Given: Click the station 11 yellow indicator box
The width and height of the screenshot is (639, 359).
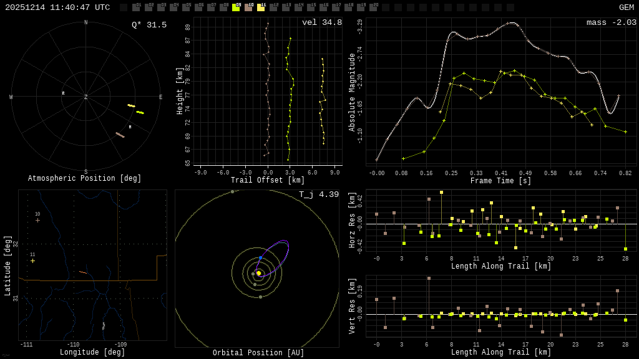Looking at the screenshot, I should [x=261, y=7].
